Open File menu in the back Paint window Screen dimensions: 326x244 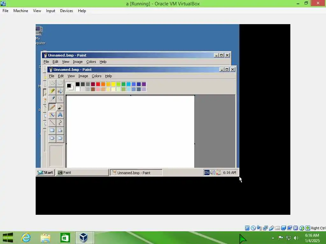46,62
